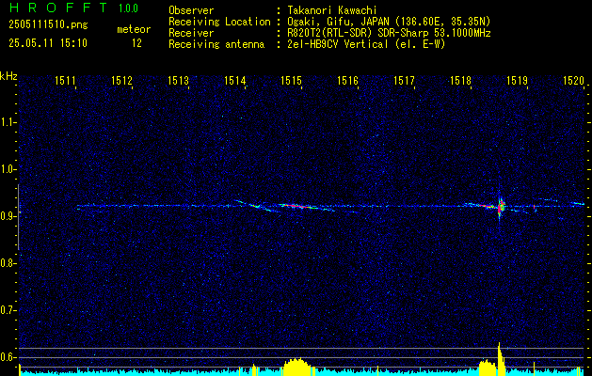This screenshot has width=592, height=376.
Task: Click the Observer field label
Action: point(191,10)
